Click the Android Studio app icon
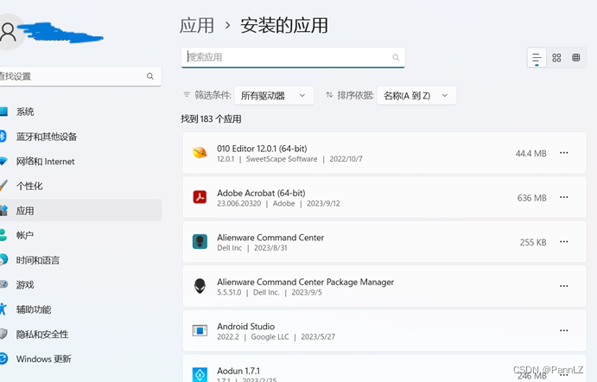Image resolution: width=597 pixels, height=382 pixels. click(200, 331)
